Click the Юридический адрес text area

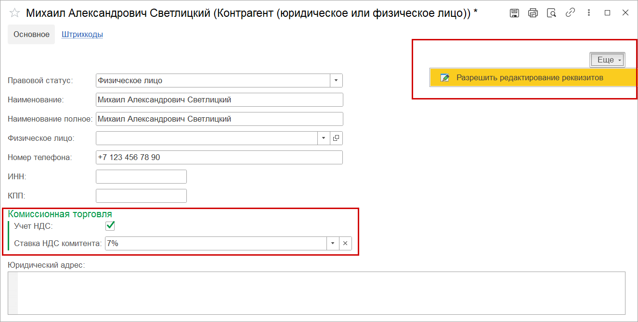321,293
